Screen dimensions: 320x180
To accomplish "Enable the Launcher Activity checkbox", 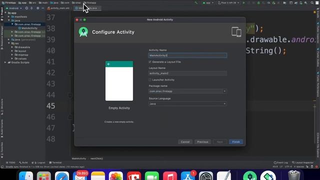I will 150,79.
